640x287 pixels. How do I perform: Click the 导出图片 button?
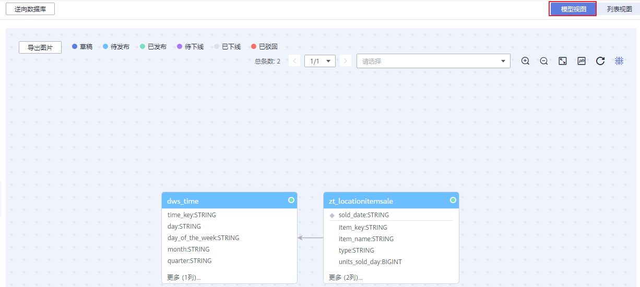pyautogui.click(x=40, y=47)
